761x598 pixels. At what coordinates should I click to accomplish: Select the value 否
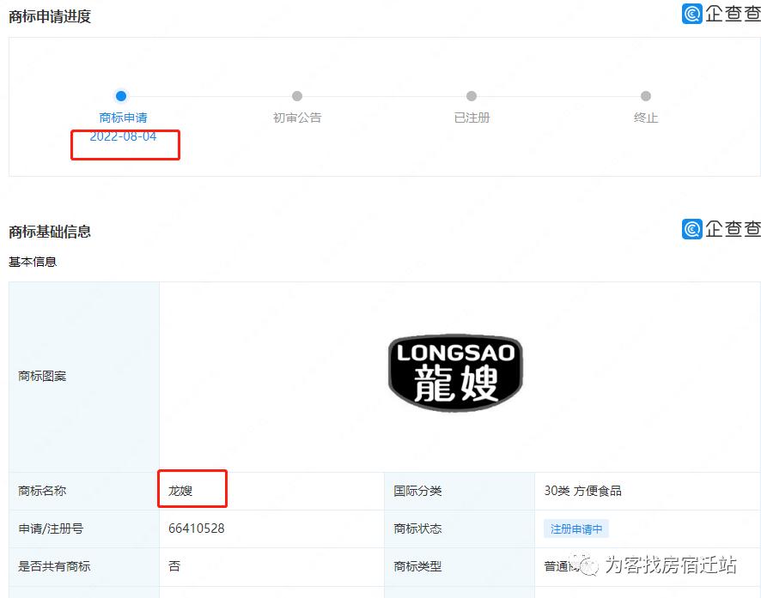coord(174,566)
